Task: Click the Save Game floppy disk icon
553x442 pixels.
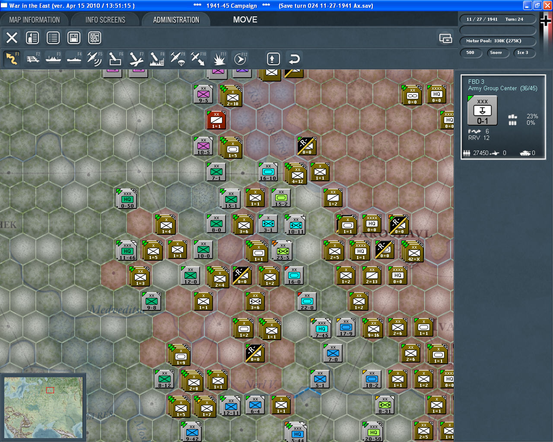Action: click(x=74, y=38)
